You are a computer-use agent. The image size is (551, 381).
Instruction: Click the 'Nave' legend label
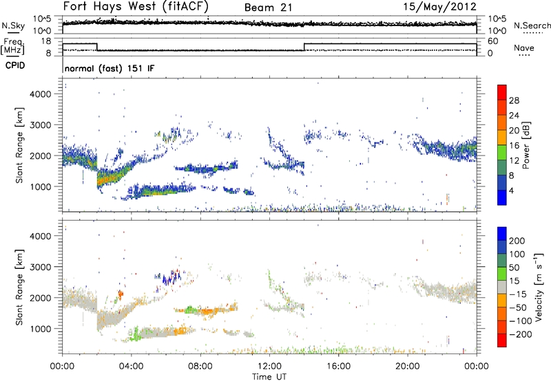[x=523, y=48]
